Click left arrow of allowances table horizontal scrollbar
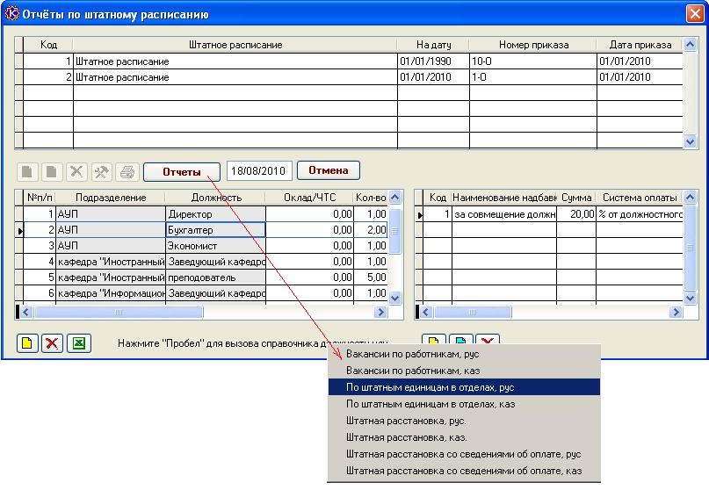709x490 pixels. (x=426, y=313)
